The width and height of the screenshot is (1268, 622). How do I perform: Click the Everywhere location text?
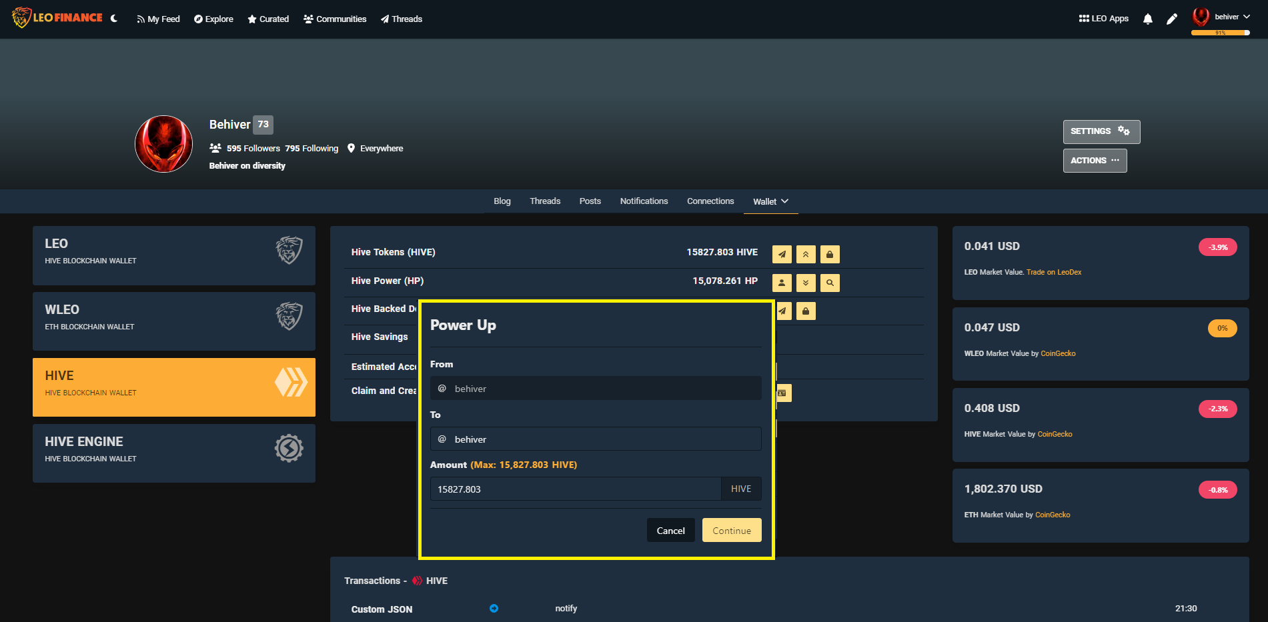(x=382, y=148)
